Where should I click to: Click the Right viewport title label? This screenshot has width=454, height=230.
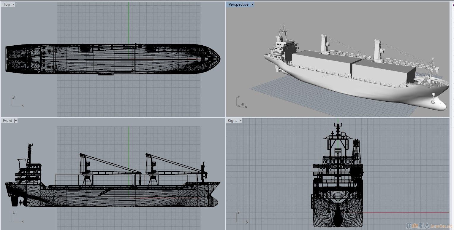click(232, 121)
